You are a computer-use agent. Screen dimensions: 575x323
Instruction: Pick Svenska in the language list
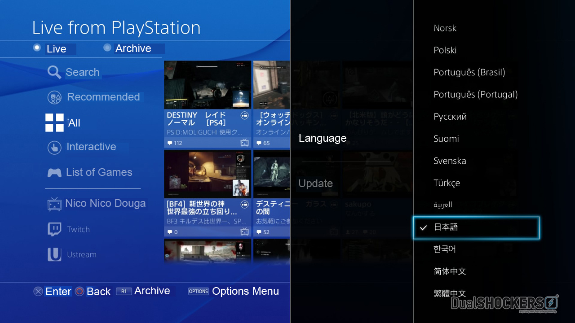click(x=450, y=161)
